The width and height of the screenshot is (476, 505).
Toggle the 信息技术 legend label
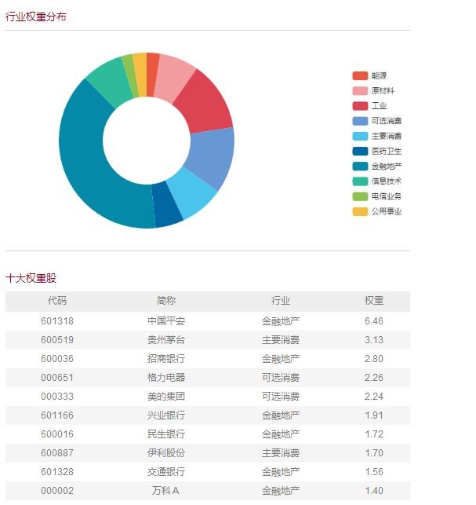(387, 181)
